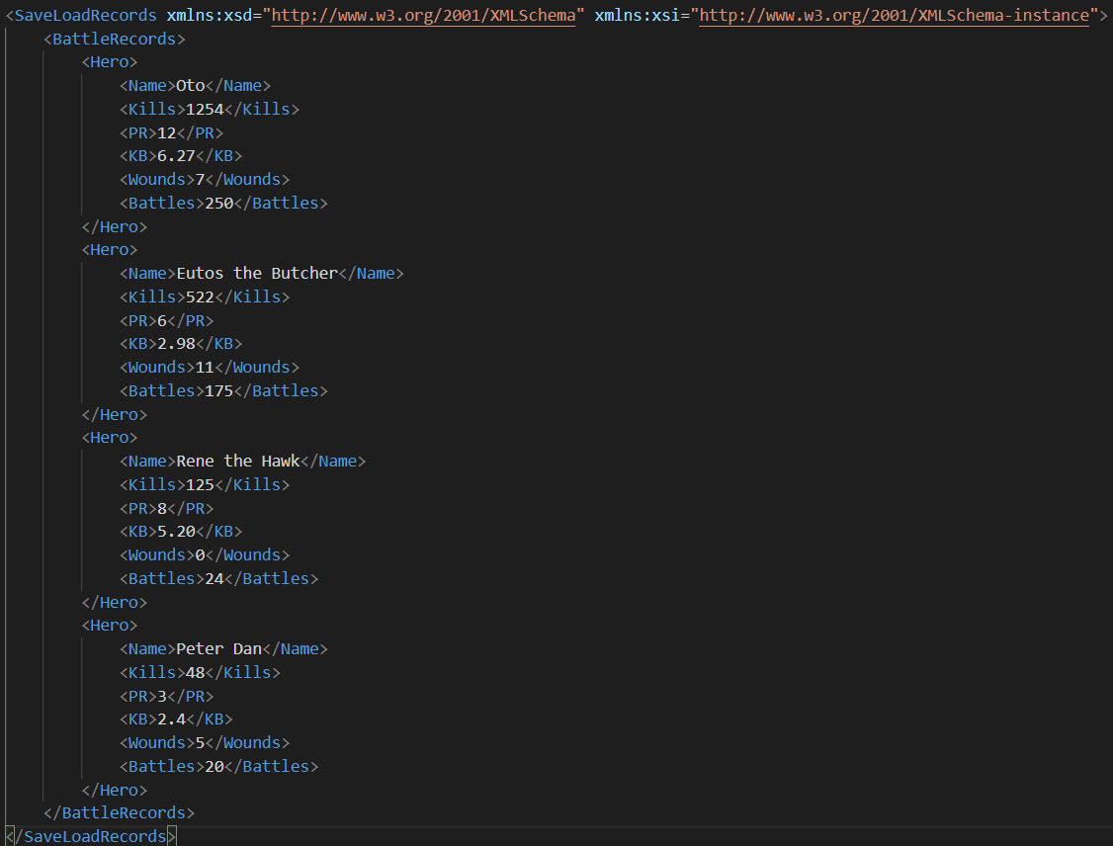Open the XMLSchema namespace URL link

tap(423, 15)
